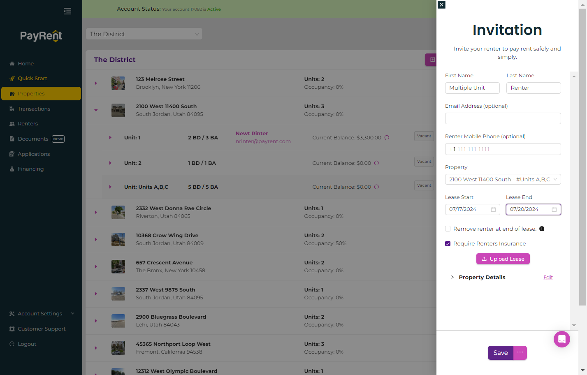The height and width of the screenshot is (375, 587).
Task: Click the Lease End calendar icon
Action: tap(554, 209)
